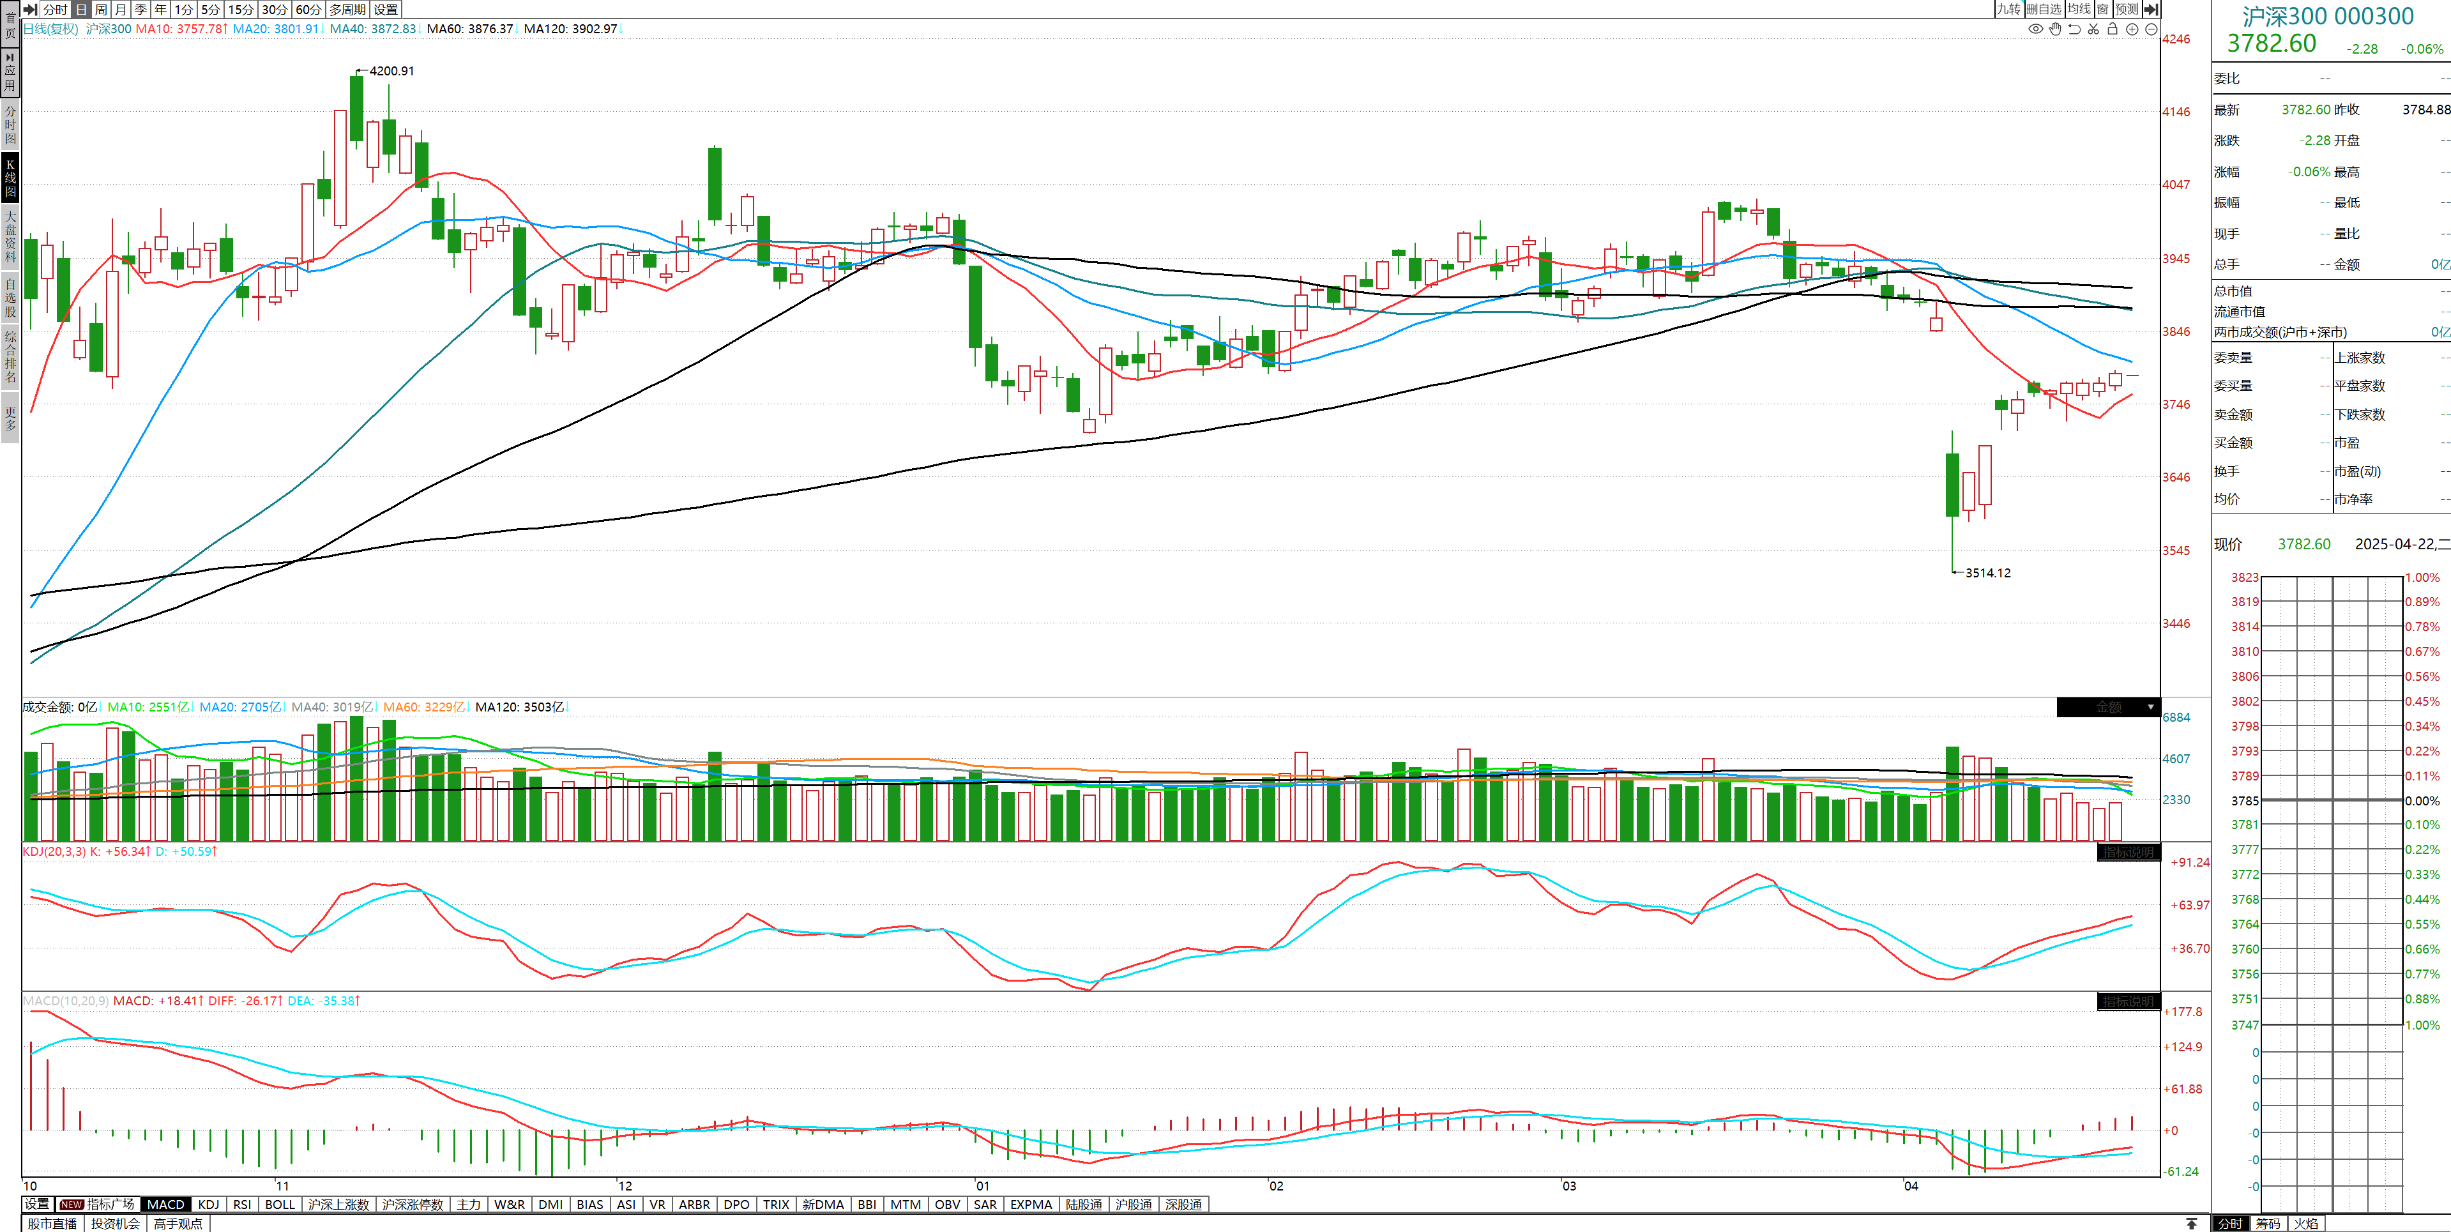Select EXPMA indicator tab
Image resolution: width=2451 pixels, height=1232 pixels.
coord(1031,1205)
